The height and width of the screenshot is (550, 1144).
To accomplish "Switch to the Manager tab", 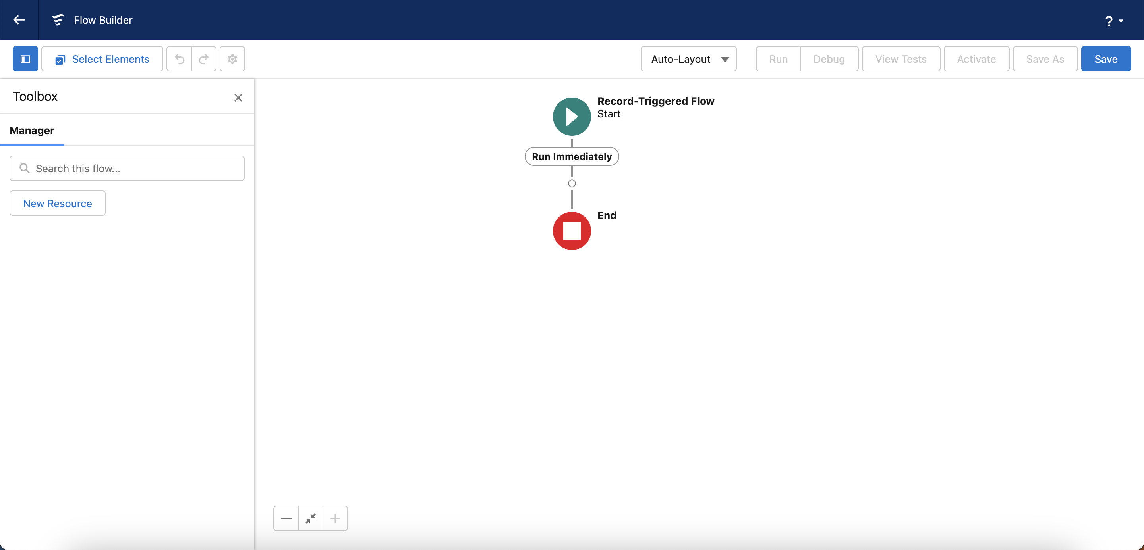I will click(x=32, y=131).
